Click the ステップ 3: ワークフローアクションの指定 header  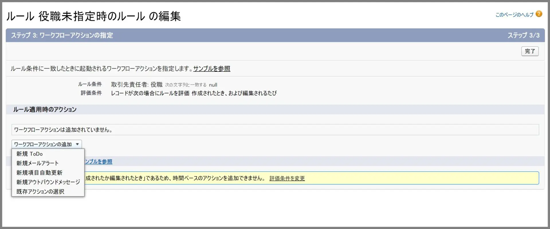[x=62, y=35]
